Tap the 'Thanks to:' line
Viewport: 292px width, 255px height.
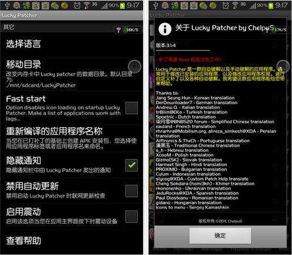coord(167,93)
